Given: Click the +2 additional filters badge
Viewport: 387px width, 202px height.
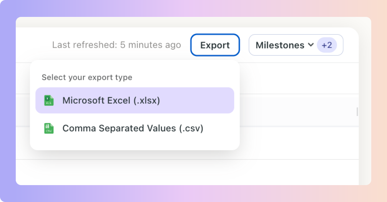Looking at the screenshot, I should pyautogui.click(x=327, y=45).
